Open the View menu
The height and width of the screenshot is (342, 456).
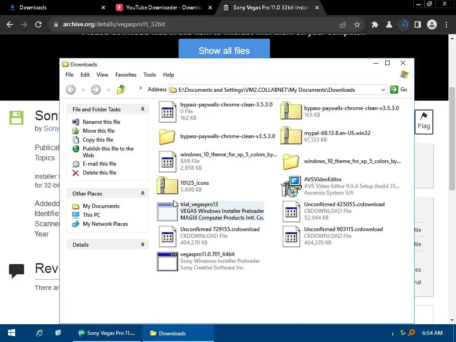pyautogui.click(x=102, y=75)
